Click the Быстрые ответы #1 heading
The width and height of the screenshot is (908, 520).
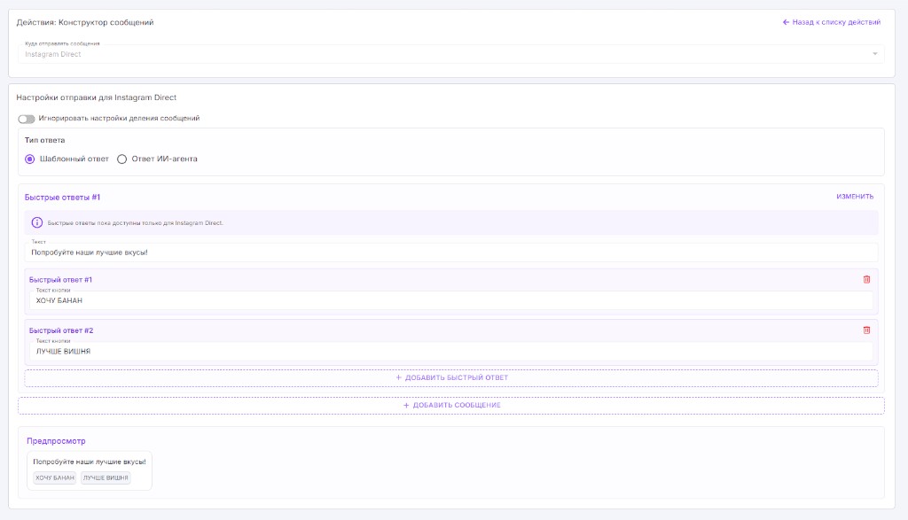point(62,198)
